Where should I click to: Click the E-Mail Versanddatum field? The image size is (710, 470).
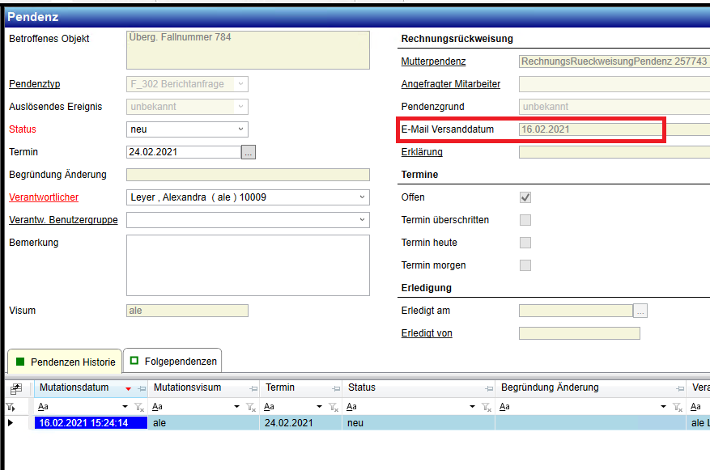click(614, 129)
